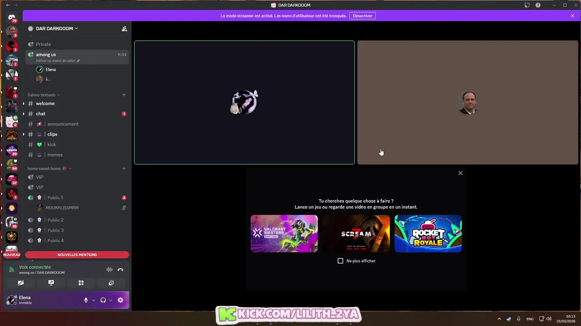Join the first VIP voice channel
The image size is (581, 326).
pyautogui.click(x=77, y=177)
